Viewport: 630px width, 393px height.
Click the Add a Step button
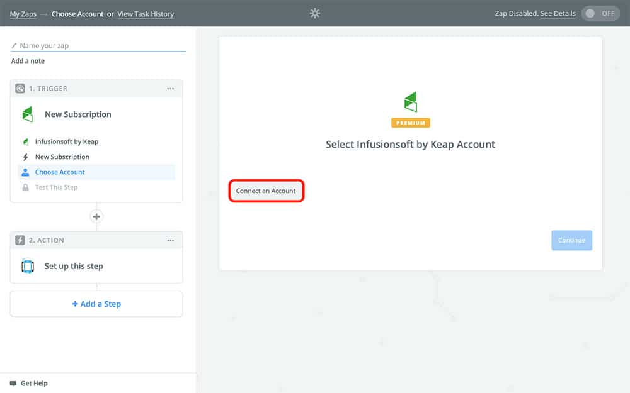pos(96,304)
